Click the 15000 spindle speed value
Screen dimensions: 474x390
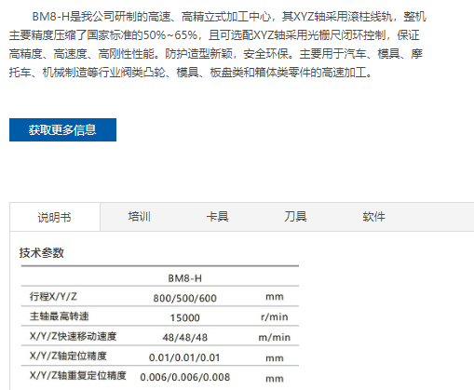184,317
